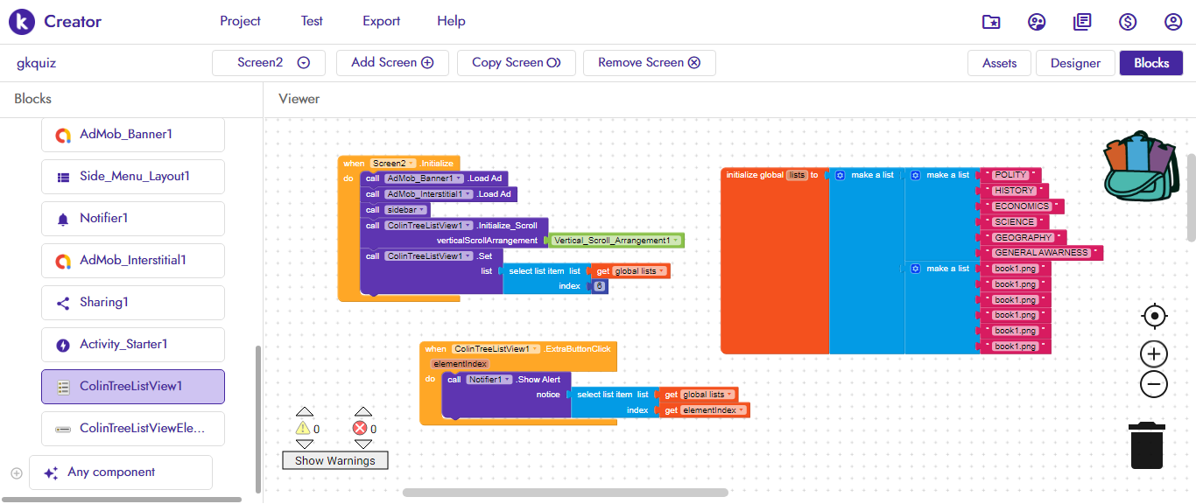Open the projects folder icon
This screenshot has width=1196, height=504.
coord(991,22)
